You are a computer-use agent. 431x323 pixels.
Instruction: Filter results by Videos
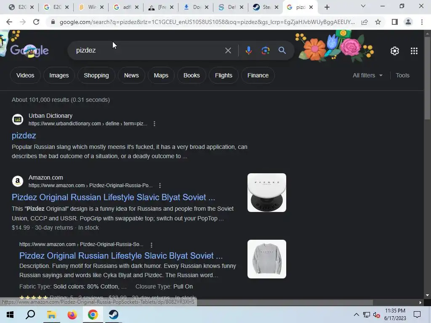tap(25, 75)
